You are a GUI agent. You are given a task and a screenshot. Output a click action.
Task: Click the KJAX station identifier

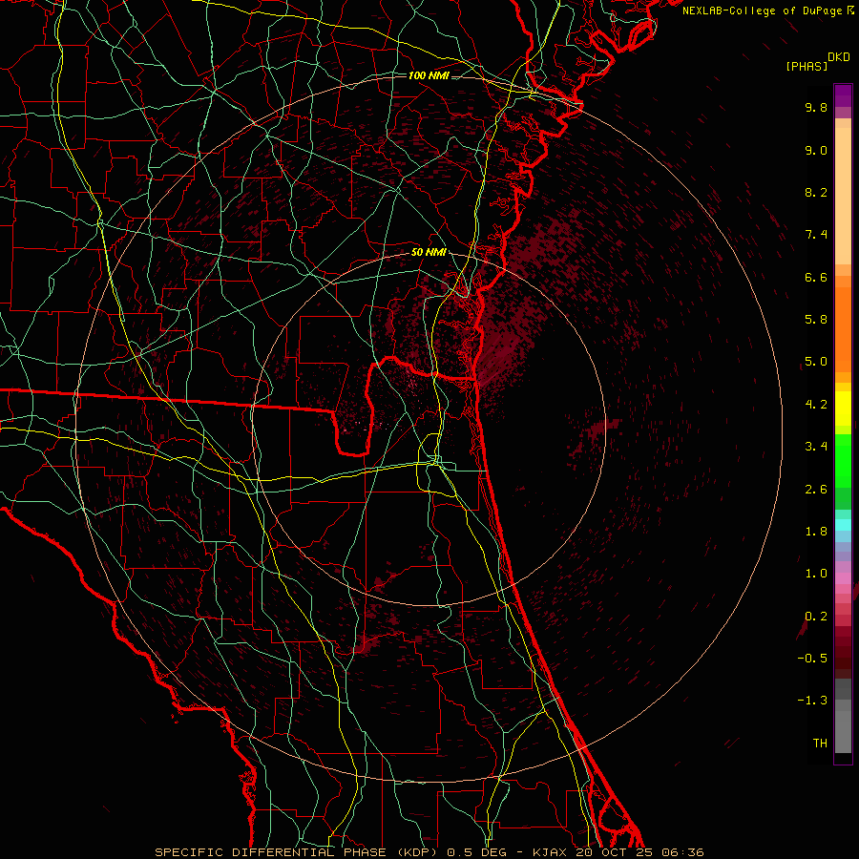point(550,852)
